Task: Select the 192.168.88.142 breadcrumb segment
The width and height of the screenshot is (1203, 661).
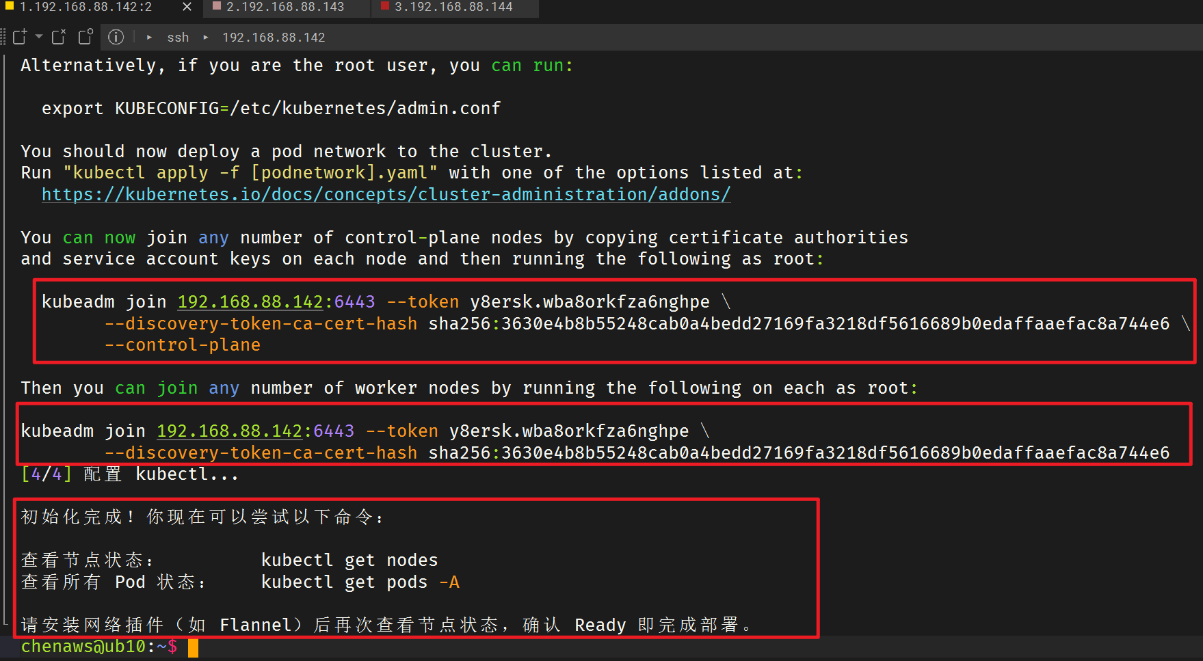Action: pos(274,38)
